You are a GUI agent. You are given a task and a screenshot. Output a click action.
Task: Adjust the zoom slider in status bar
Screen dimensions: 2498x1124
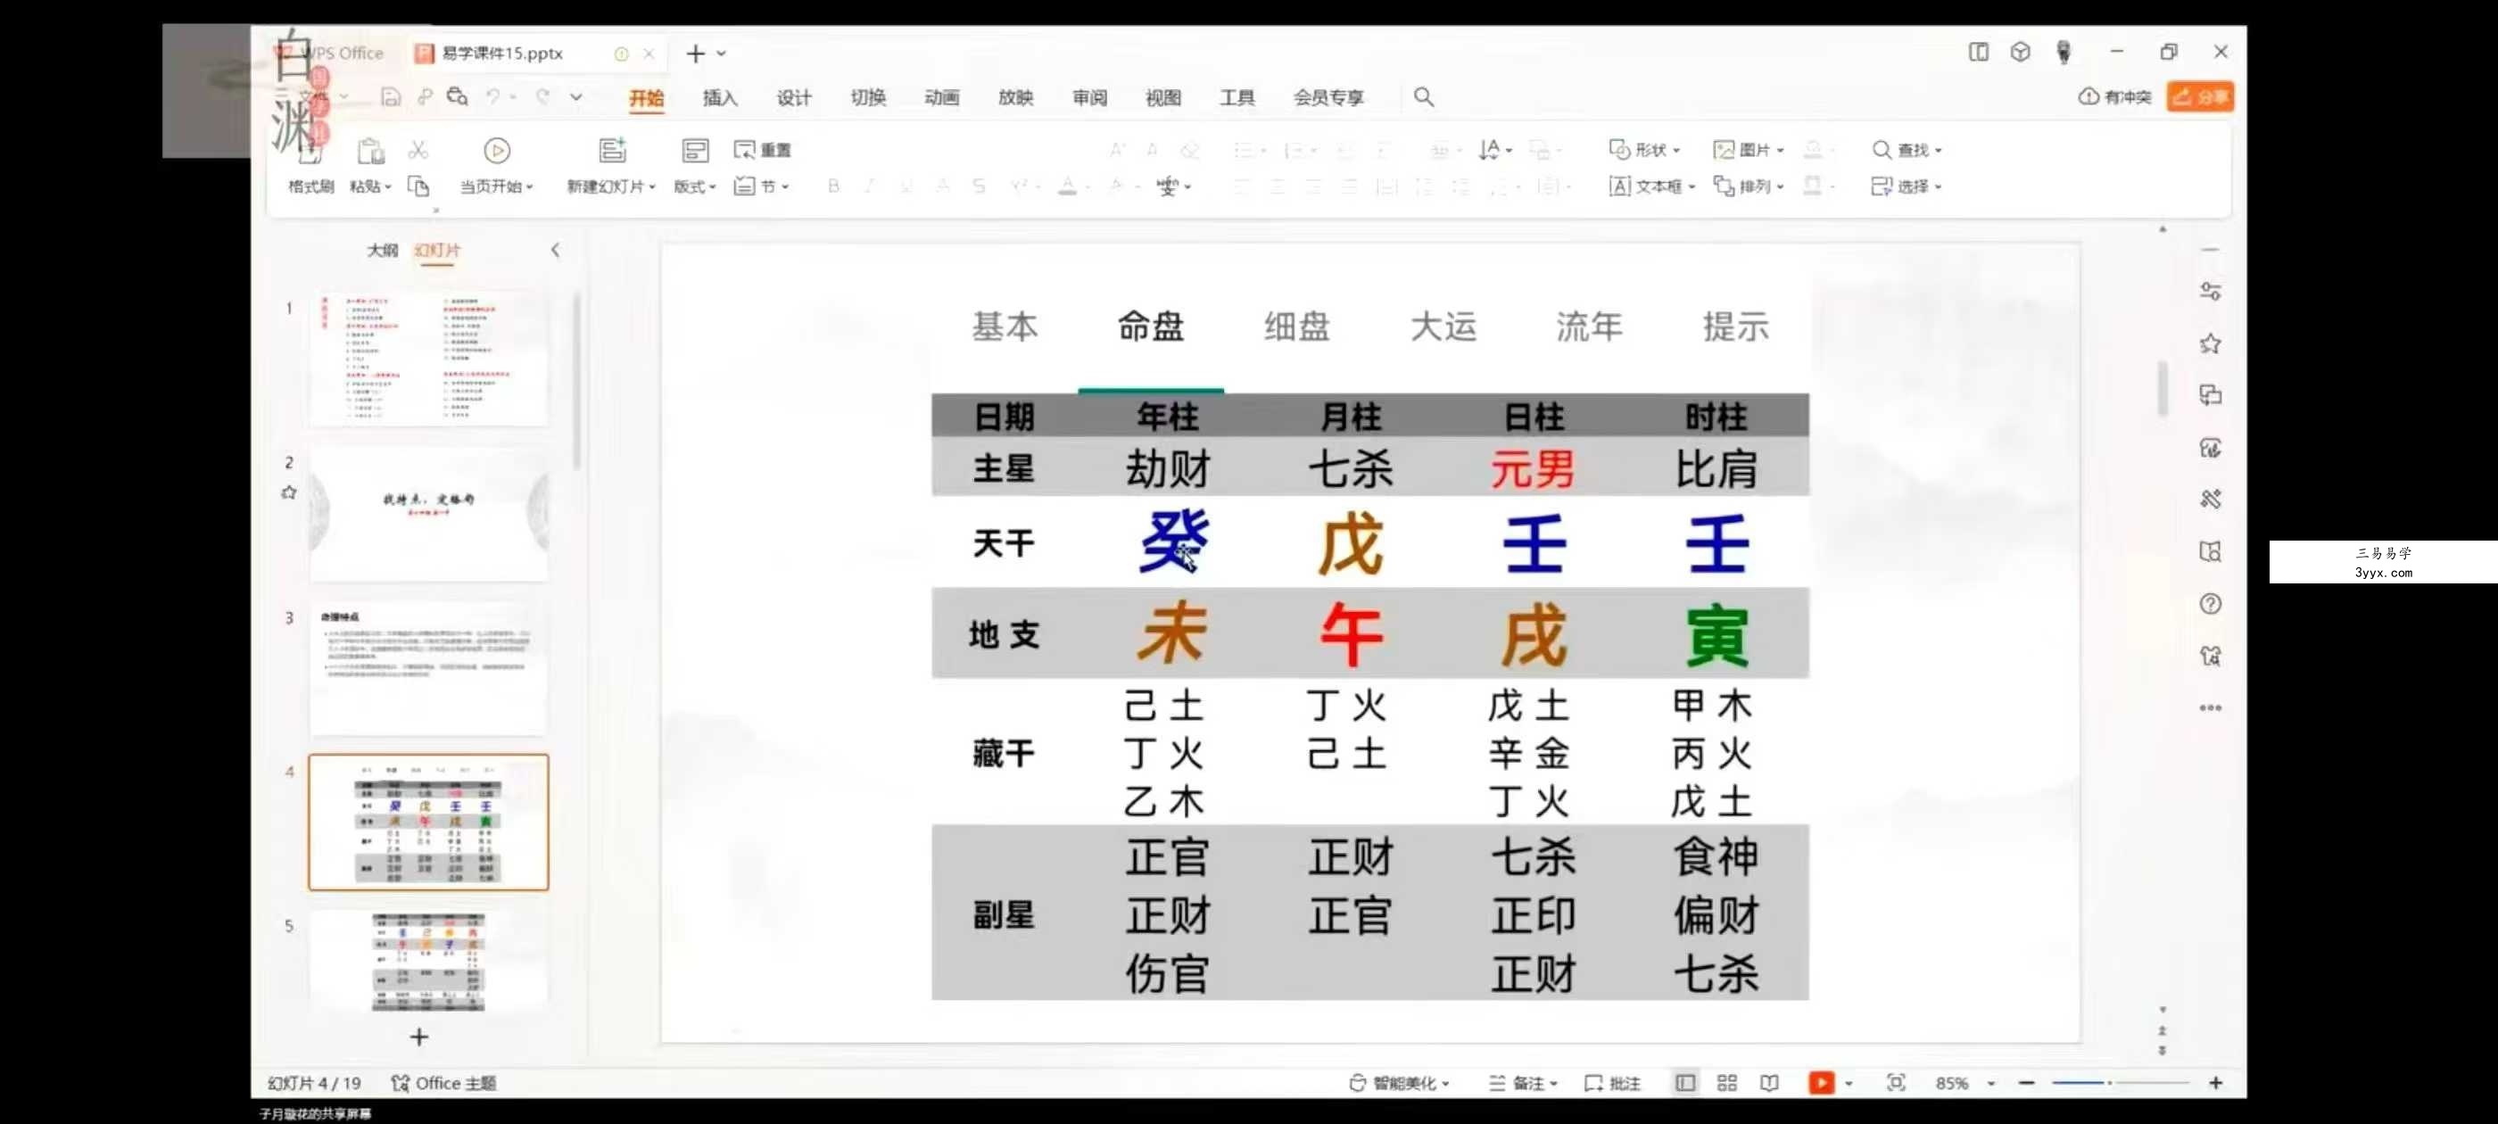point(2121,1082)
